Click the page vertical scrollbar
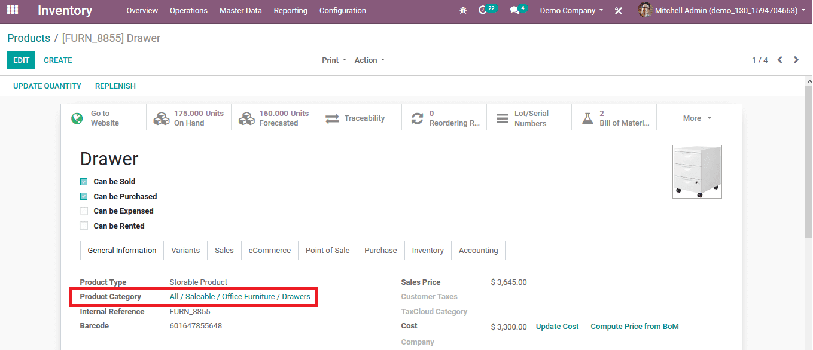Viewport: 813px width, 350px height. 808,162
